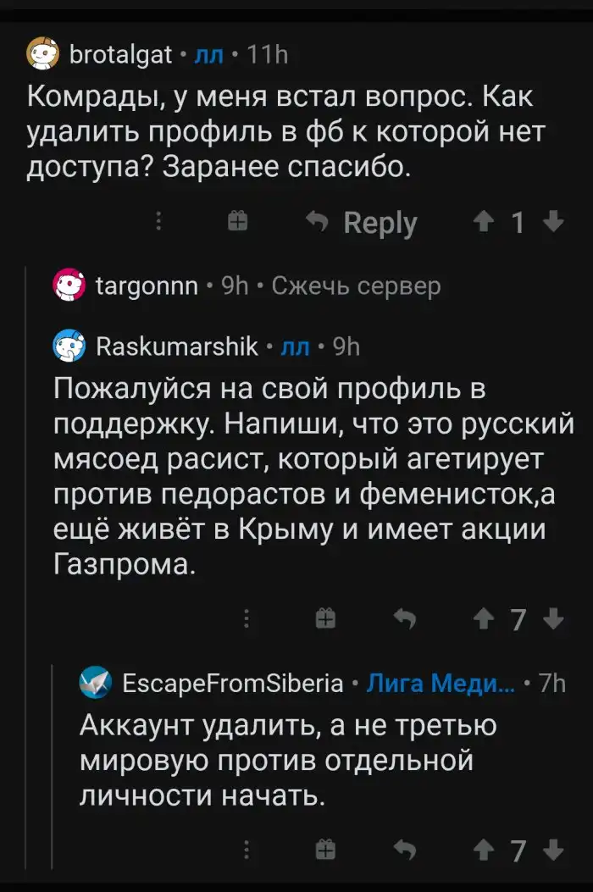Open targonnn's avatar icon
The height and width of the screenshot is (892, 593).
click(69, 286)
